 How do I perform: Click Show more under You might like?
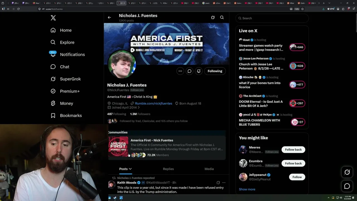[247, 189]
